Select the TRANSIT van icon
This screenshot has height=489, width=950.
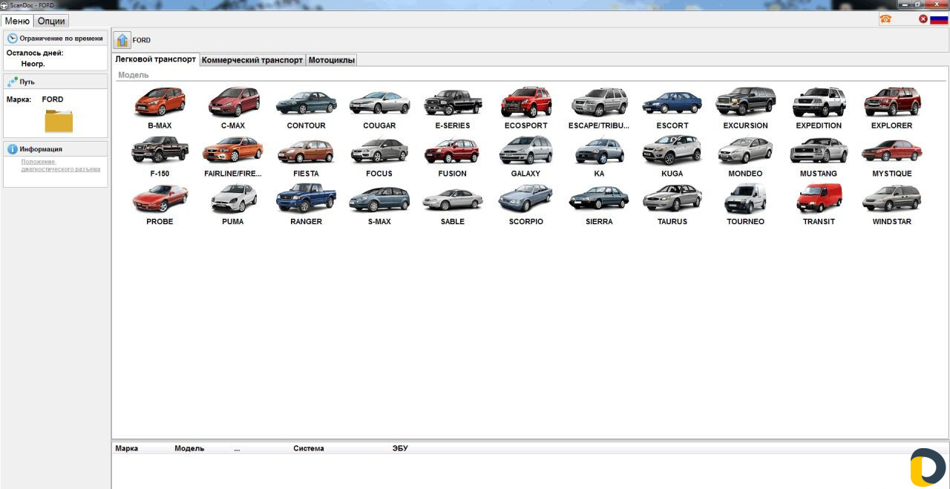(819, 198)
